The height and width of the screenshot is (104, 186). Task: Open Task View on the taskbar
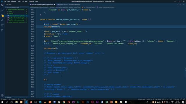pos(12,102)
